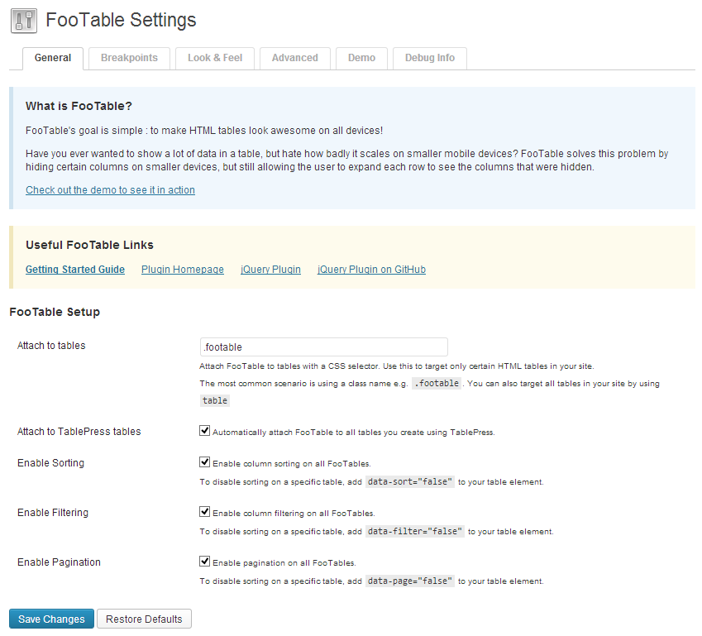Open the Debug Info tab
The height and width of the screenshot is (636, 702).
pyautogui.click(x=429, y=58)
